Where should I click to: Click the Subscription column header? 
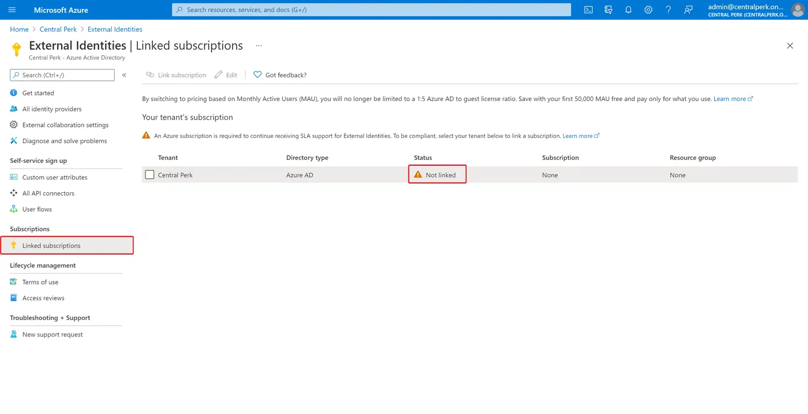coord(560,158)
